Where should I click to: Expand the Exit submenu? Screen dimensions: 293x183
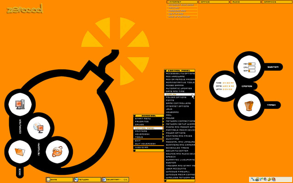[x=149, y=141]
